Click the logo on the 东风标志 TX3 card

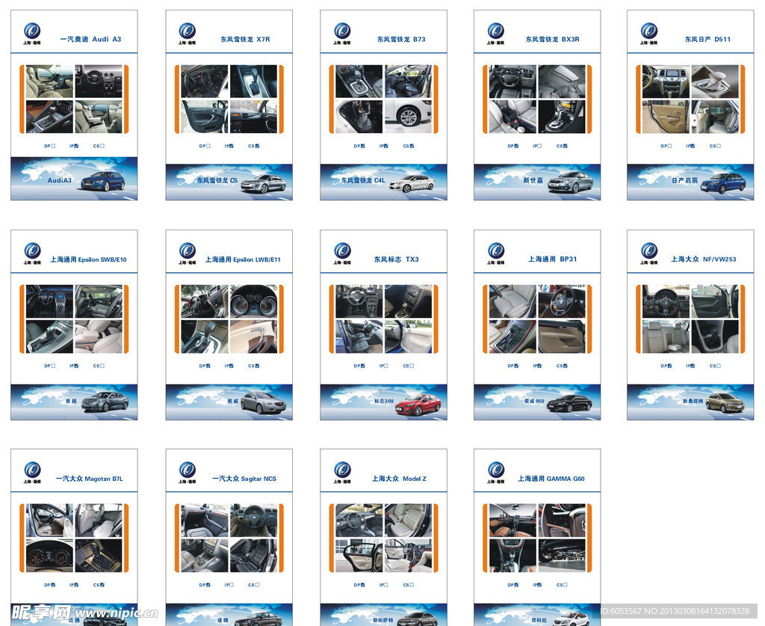[342, 254]
